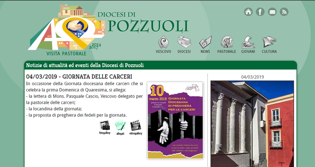Screen dimensions: 315x167
Task: Click the 04/03/2019 date above photo
Action: [252, 77]
